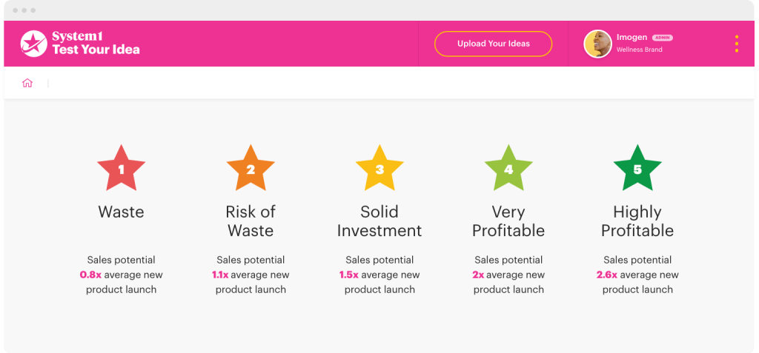Click the ADMIN badge next to Imogen
Image resolution: width=759 pixels, height=353 pixels.
point(663,38)
